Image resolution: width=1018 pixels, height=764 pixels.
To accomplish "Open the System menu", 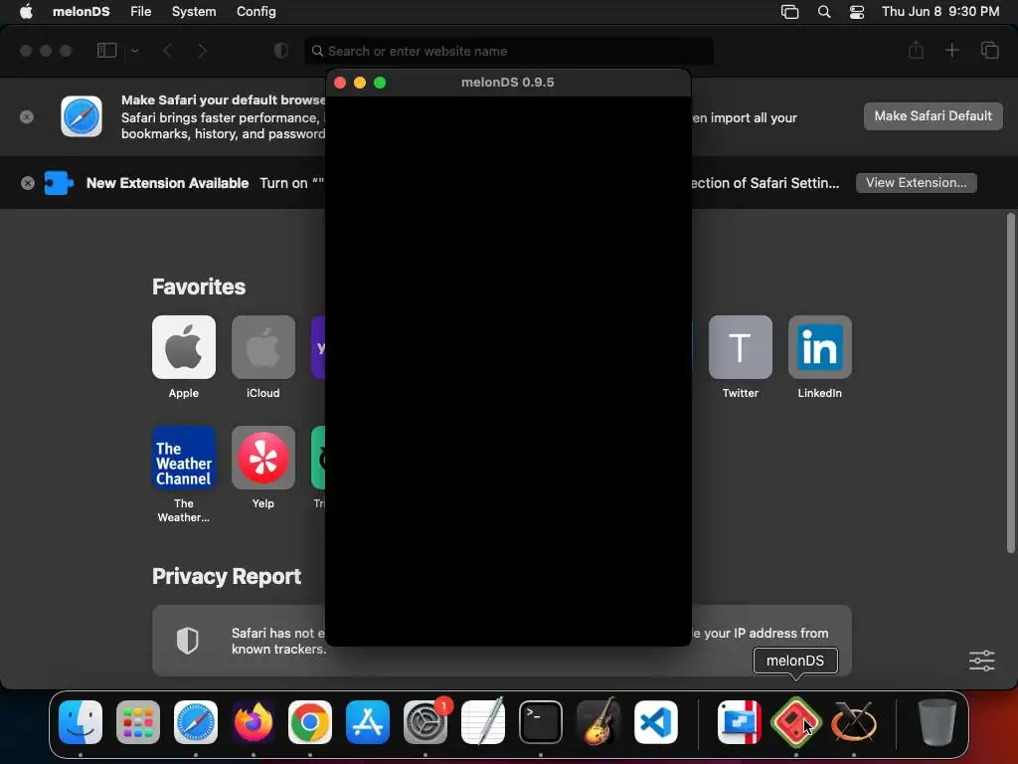I will (x=194, y=12).
